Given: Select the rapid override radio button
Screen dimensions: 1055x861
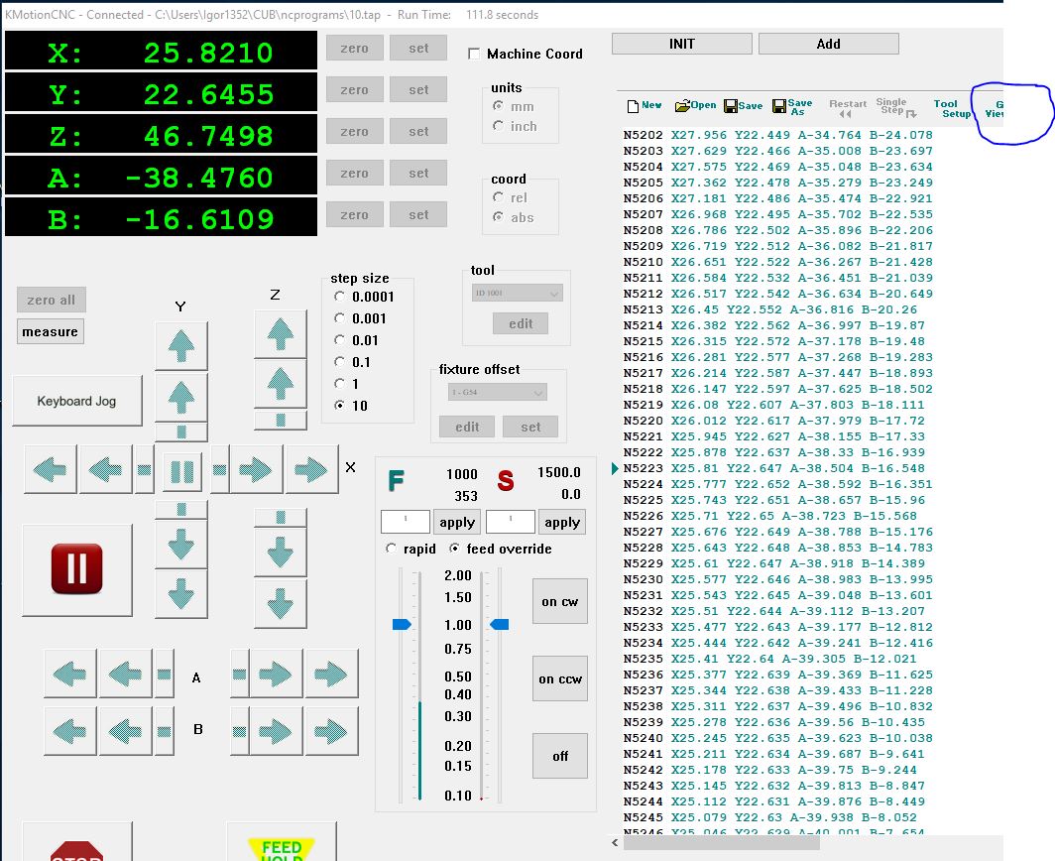Looking at the screenshot, I should coord(392,549).
